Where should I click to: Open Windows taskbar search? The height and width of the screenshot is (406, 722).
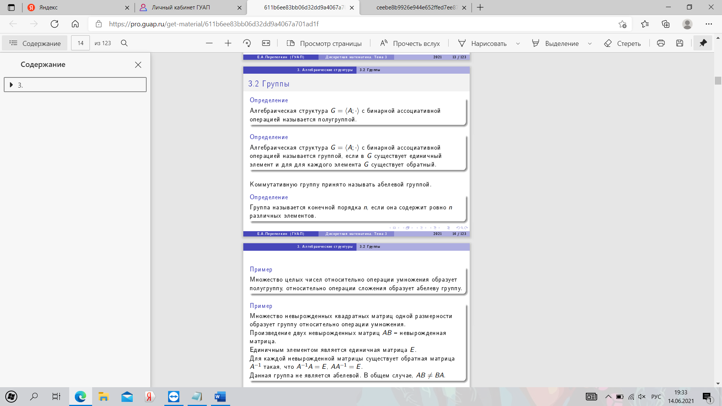click(x=34, y=397)
